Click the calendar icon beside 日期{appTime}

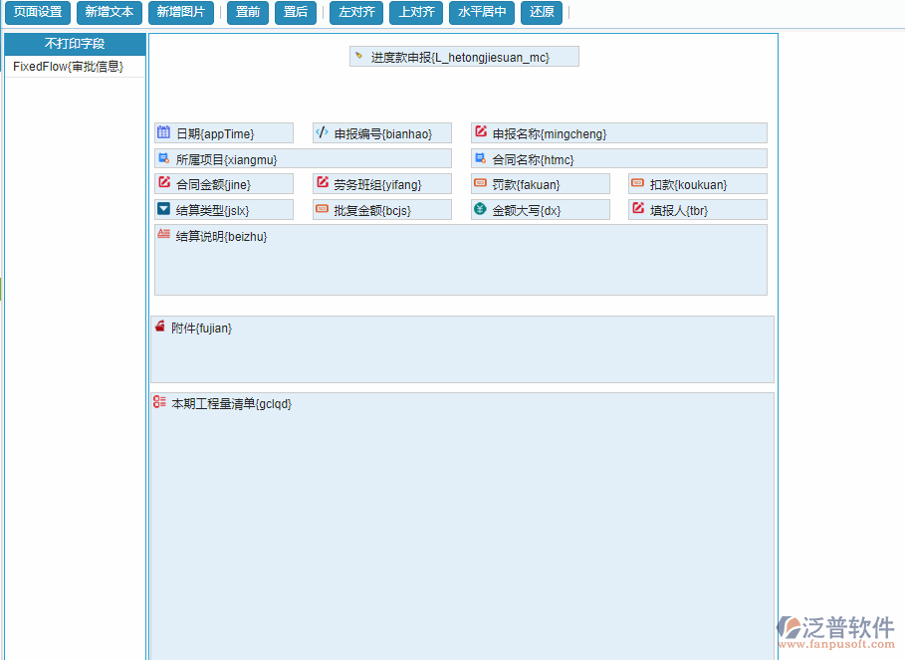point(161,132)
